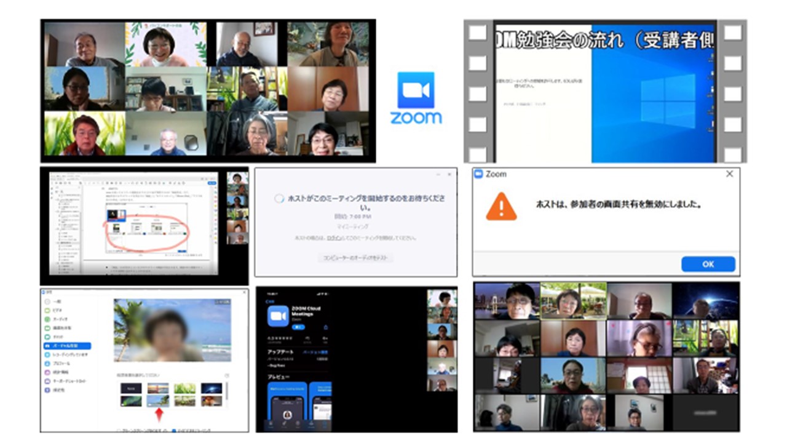787x443 pixels.
Task: Select participant with leafy frame background in upper gallery
Action: click(165, 44)
